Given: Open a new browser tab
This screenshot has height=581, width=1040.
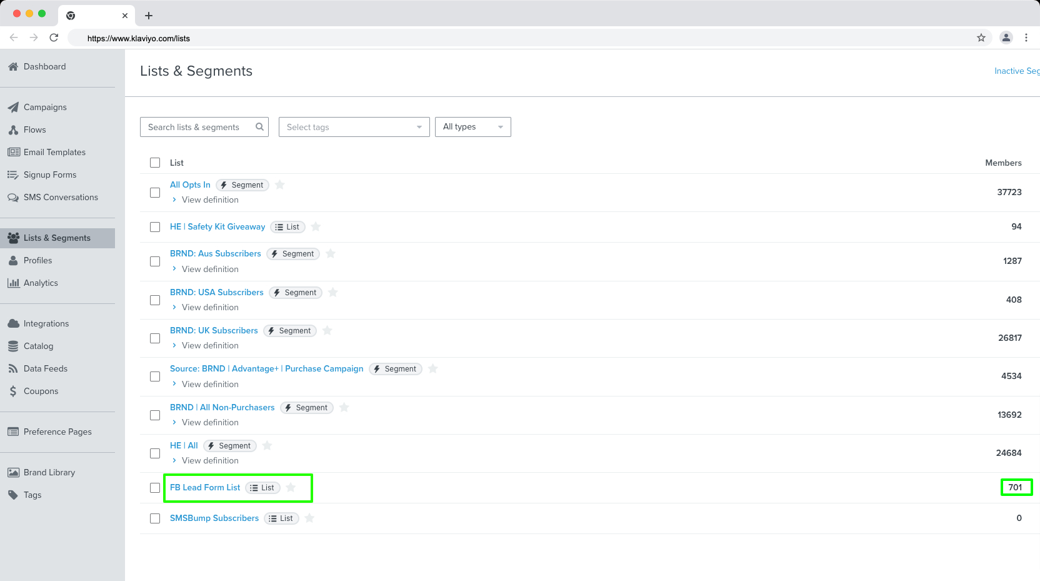Looking at the screenshot, I should pos(149,16).
